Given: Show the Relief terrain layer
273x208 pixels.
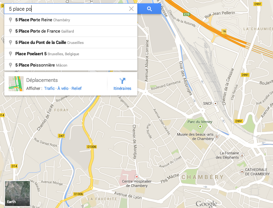Looking at the screenshot, I should tap(76, 89).
